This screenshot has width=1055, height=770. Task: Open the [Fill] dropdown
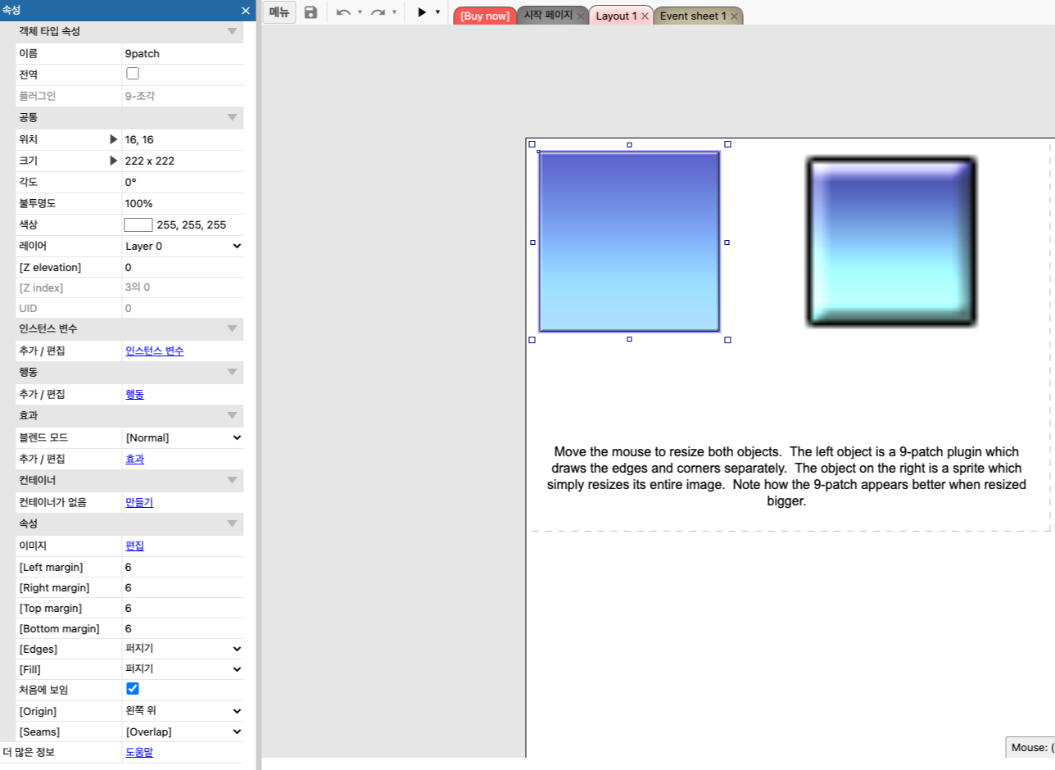click(x=183, y=669)
